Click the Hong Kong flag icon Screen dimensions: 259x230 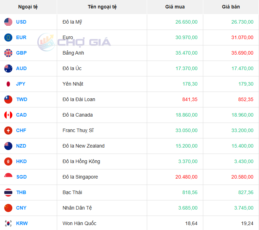tap(8, 161)
